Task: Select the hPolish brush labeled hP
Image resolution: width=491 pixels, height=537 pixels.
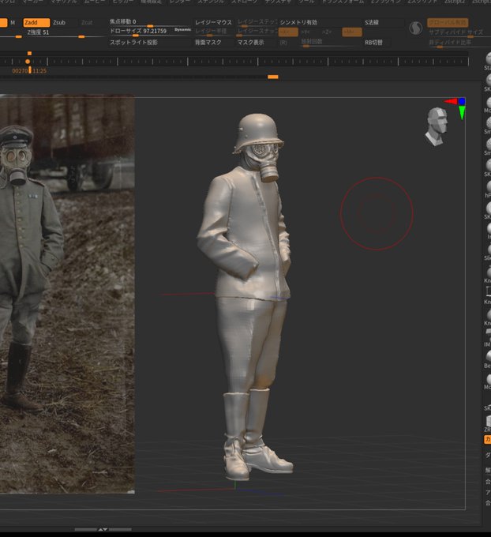Action: click(x=488, y=190)
